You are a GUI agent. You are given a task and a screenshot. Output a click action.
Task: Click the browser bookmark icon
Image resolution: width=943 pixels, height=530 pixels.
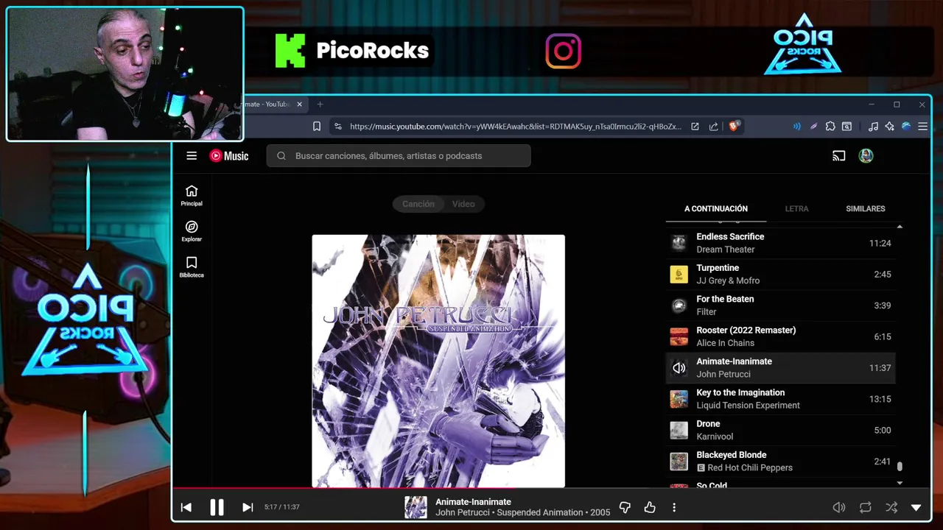click(317, 127)
